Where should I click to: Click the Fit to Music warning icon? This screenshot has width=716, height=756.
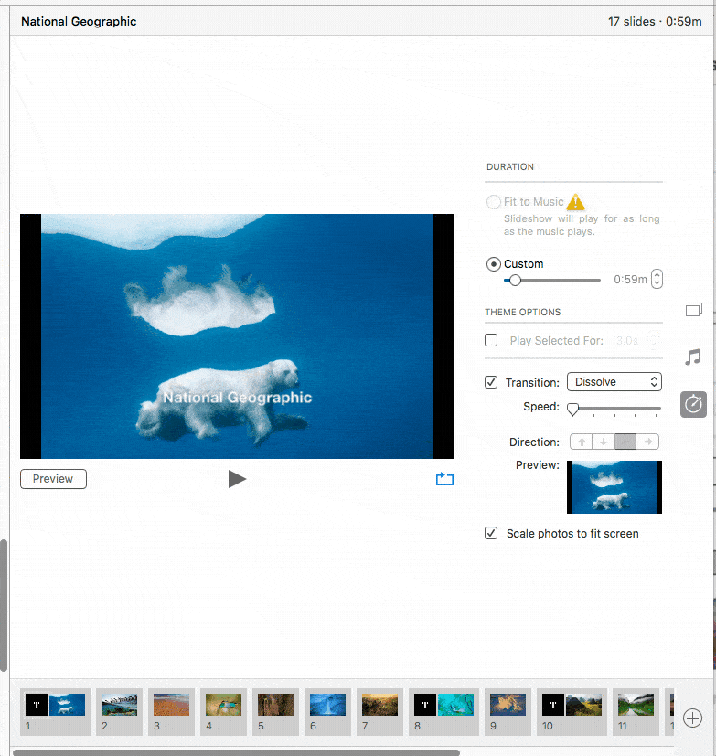(575, 202)
